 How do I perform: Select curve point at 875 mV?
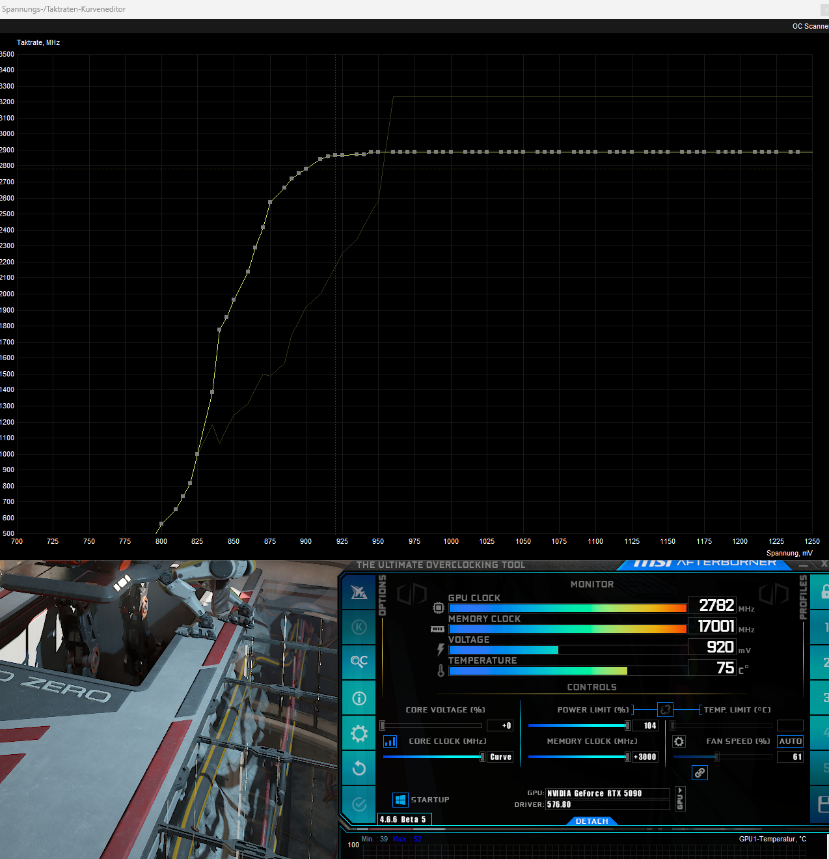pos(270,202)
